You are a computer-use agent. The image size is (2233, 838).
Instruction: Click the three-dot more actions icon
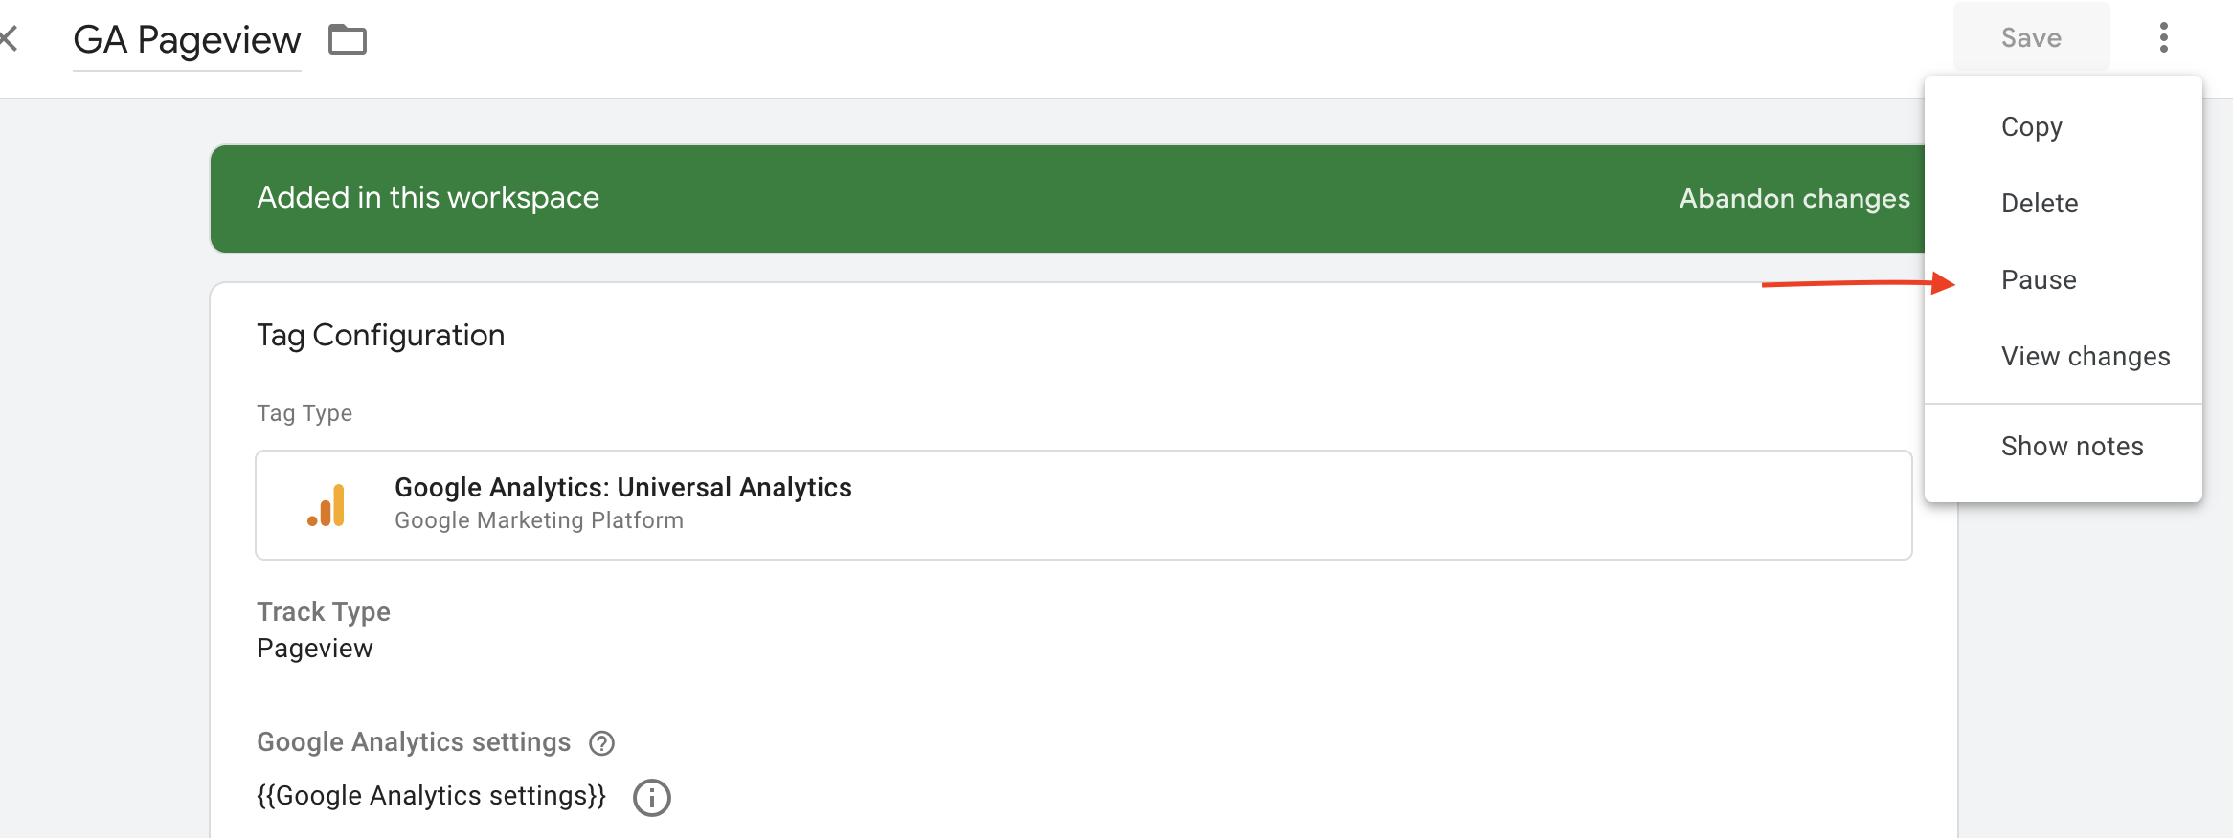[x=2163, y=38]
